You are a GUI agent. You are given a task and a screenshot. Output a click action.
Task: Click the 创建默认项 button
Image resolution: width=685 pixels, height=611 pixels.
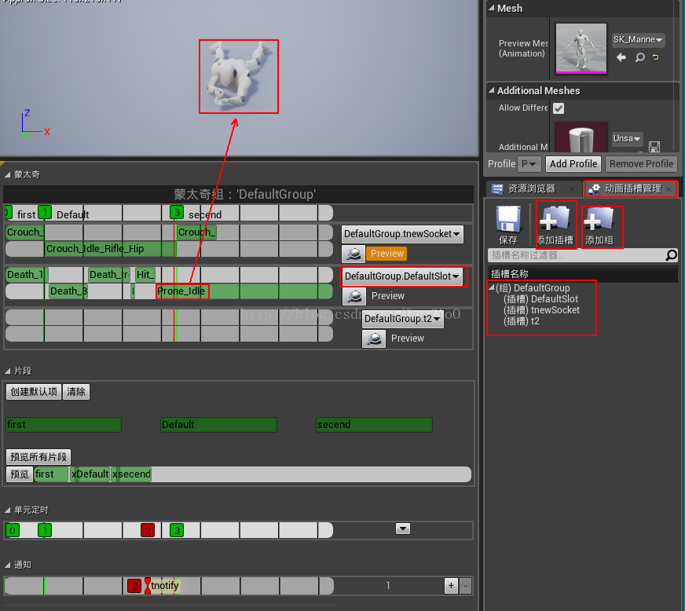[34, 392]
